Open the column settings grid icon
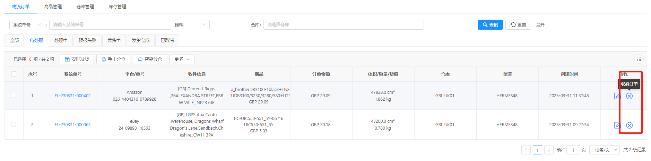Image resolution: width=651 pixels, height=161 pixels. pyautogui.click(x=639, y=59)
